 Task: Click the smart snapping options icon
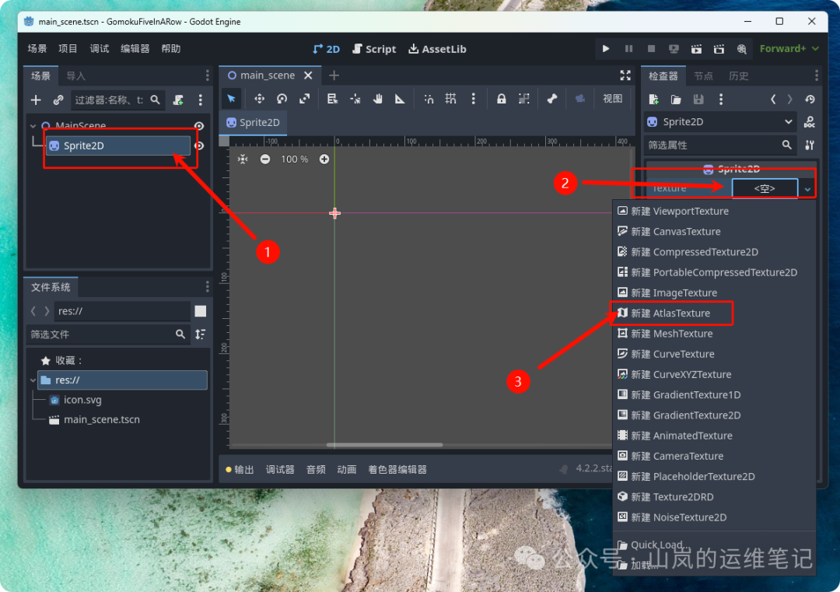(429, 99)
